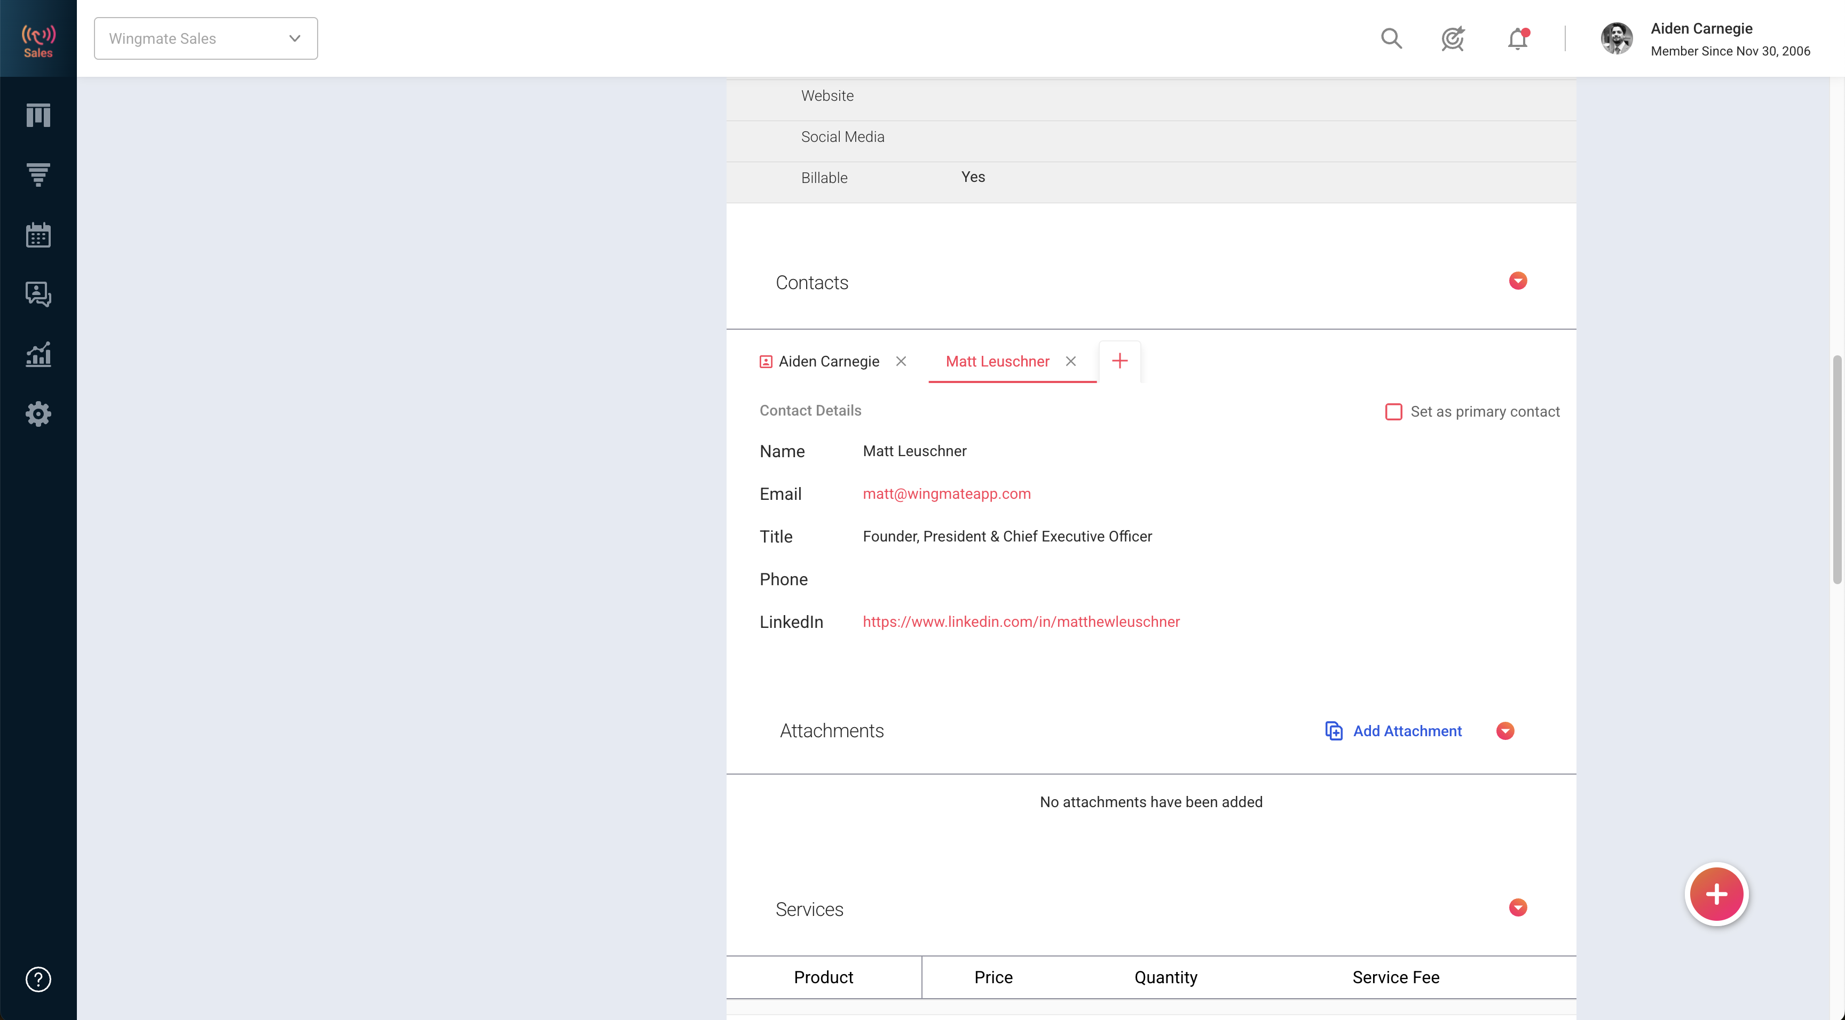Click the Add Attachment file icon

[x=1334, y=731]
